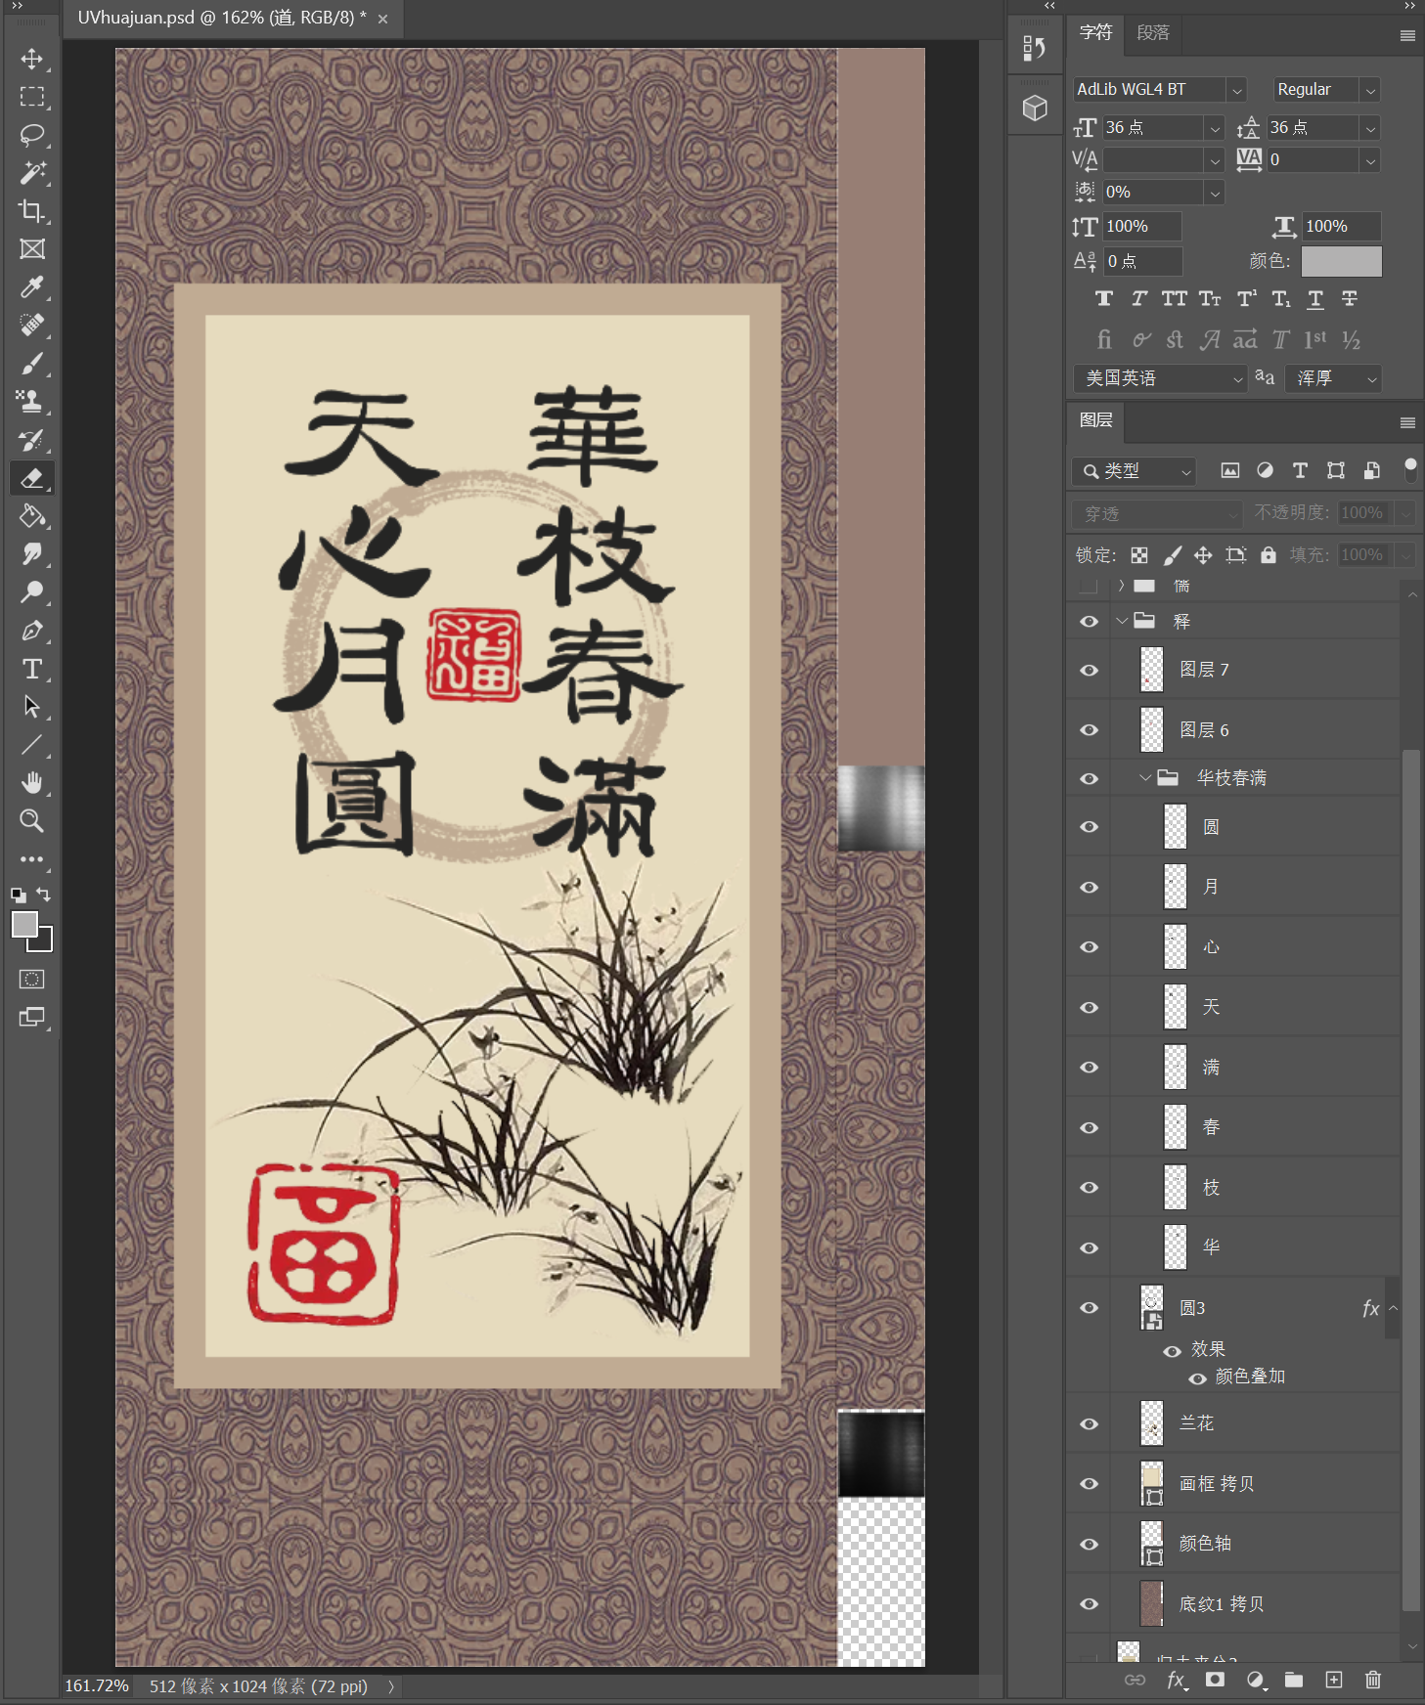Viewport: 1425px width, 1705px height.
Task: Click the delete layer trash icon
Action: pyautogui.click(x=1373, y=1680)
